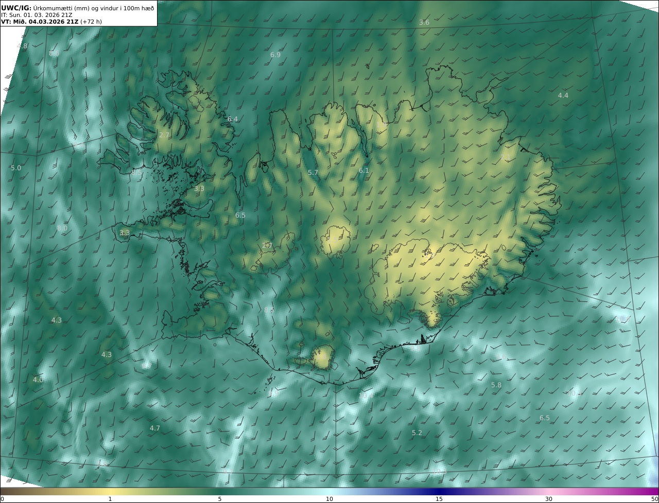The width and height of the screenshot is (659, 503).
Task: Click the map value 5.7
Action: (x=313, y=173)
